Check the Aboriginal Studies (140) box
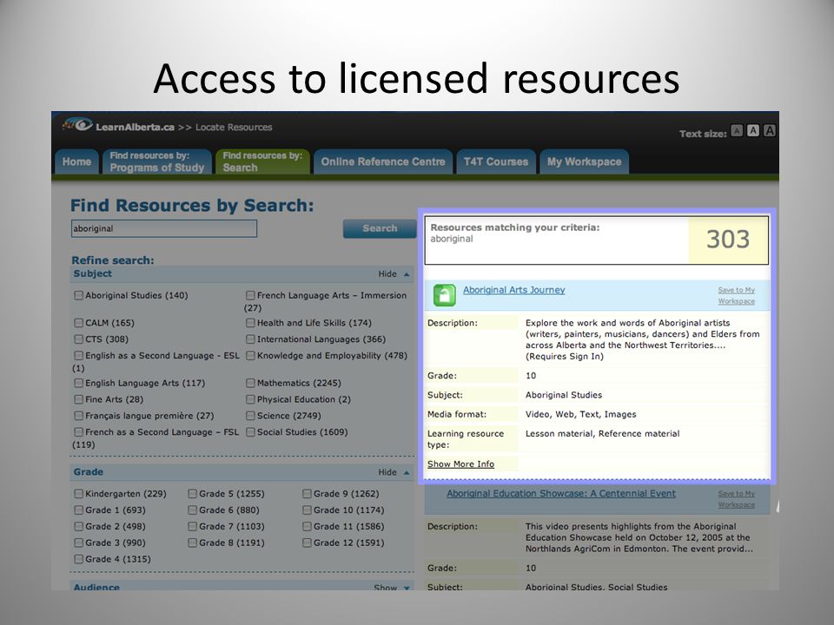 coord(78,295)
